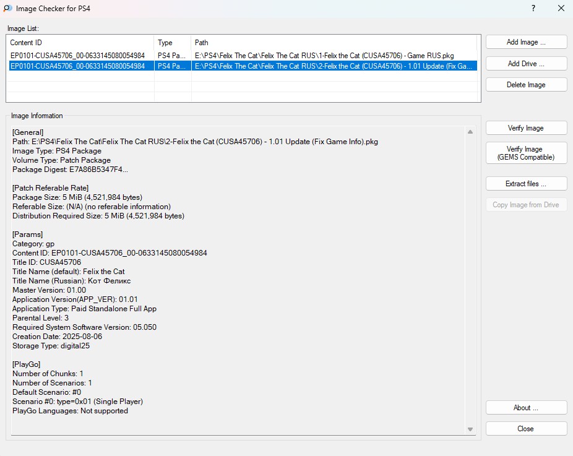Click 'Number of Scenarios: 1' line
The height and width of the screenshot is (456, 573).
[x=52, y=383]
